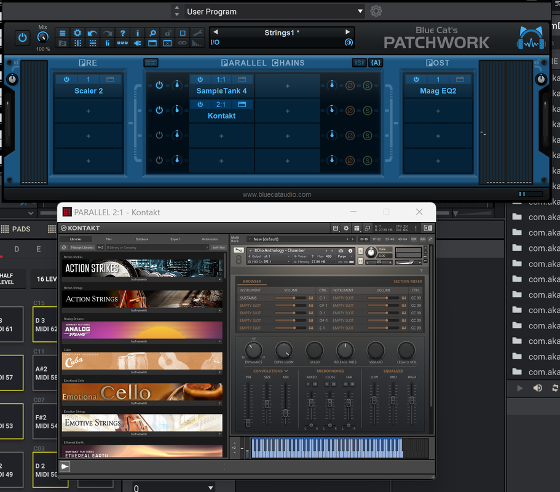The image size is (560, 492).
Task: Open the Maag EQ2 plugin slot
Action: pos(438,91)
